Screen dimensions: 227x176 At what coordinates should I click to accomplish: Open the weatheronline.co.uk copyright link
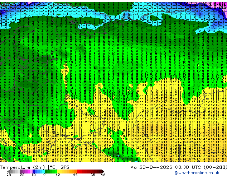197,173
